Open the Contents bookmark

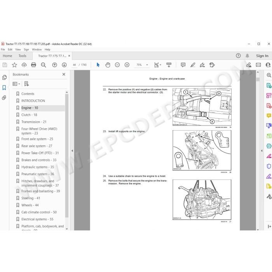[x=28, y=94]
